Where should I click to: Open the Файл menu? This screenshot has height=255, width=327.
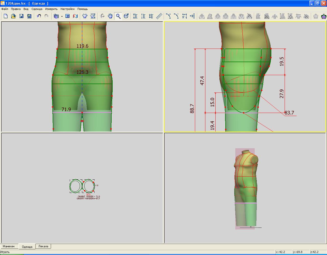click(x=5, y=9)
